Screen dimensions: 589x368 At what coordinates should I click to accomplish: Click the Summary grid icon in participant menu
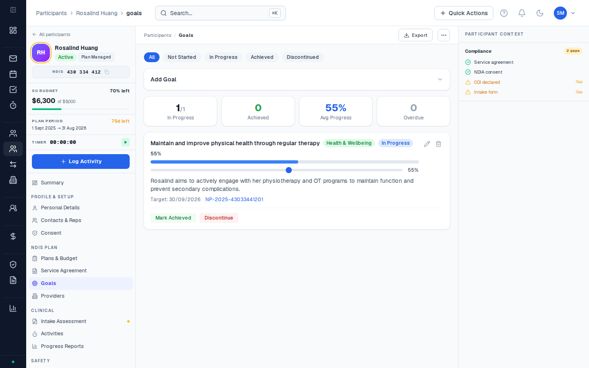(x=35, y=183)
